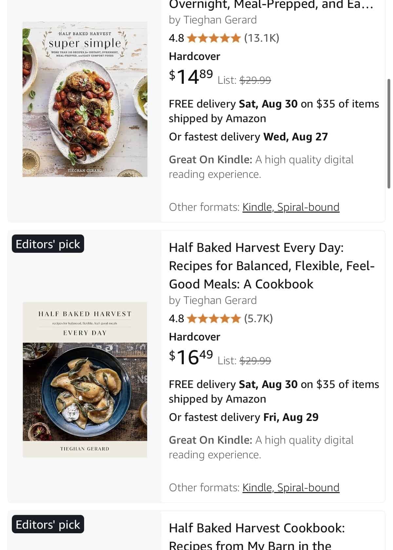The width and height of the screenshot is (393, 550).
Task: Click the star rating for Super Simple
Action: coord(214,38)
